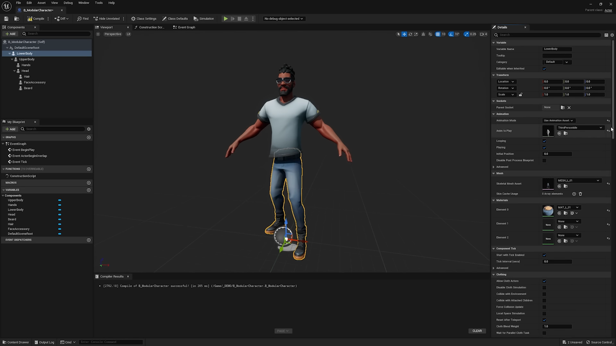
Task: Clear the Parent Socket with X icon
Action: coord(569,108)
